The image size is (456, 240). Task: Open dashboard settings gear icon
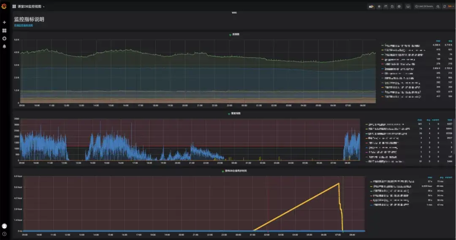pos(399,6)
